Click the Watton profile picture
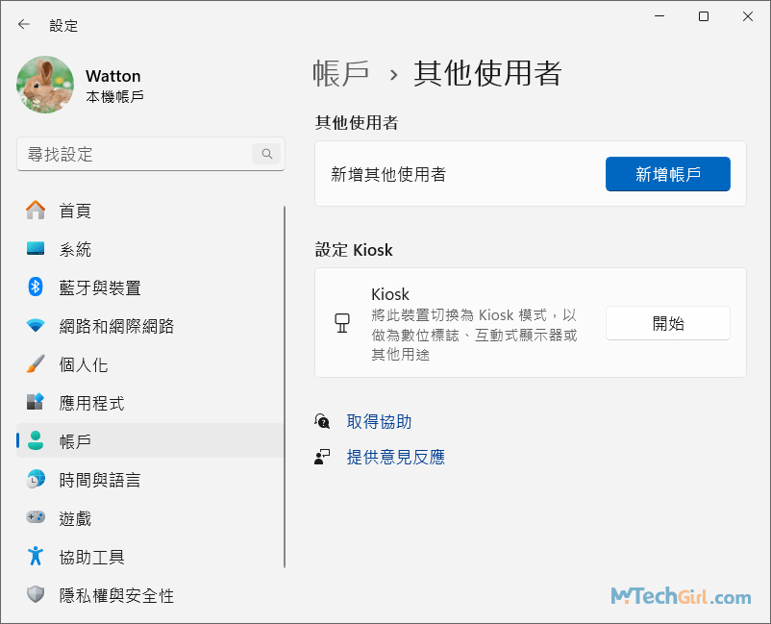 (45, 85)
